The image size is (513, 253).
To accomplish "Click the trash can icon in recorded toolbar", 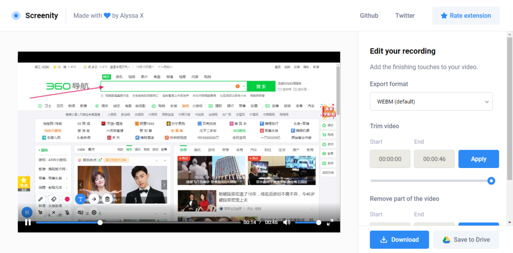I will coord(107,199).
